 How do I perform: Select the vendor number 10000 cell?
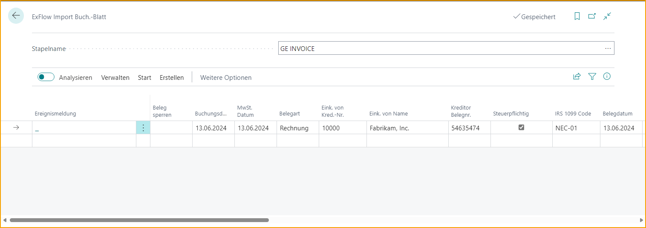(343, 128)
